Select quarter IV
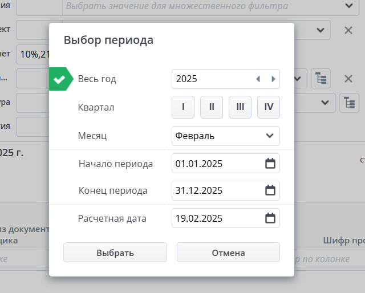The height and width of the screenshot is (293, 365). click(x=269, y=107)
